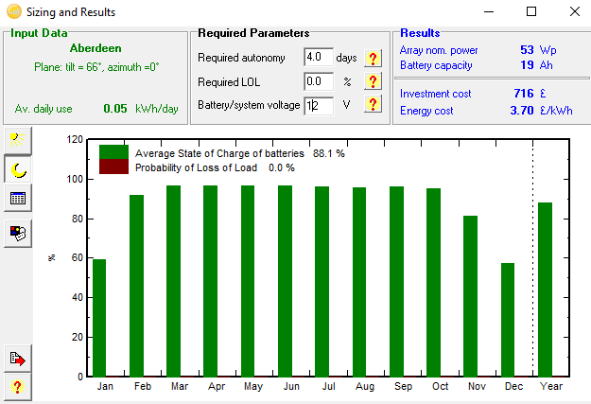Open the results table icon
The width and height of the screenshot is (591, 404).
click(x=17, y=199)
